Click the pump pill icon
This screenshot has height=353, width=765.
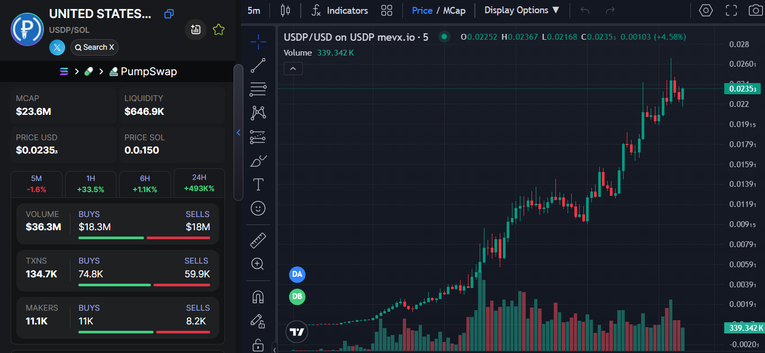88,71
